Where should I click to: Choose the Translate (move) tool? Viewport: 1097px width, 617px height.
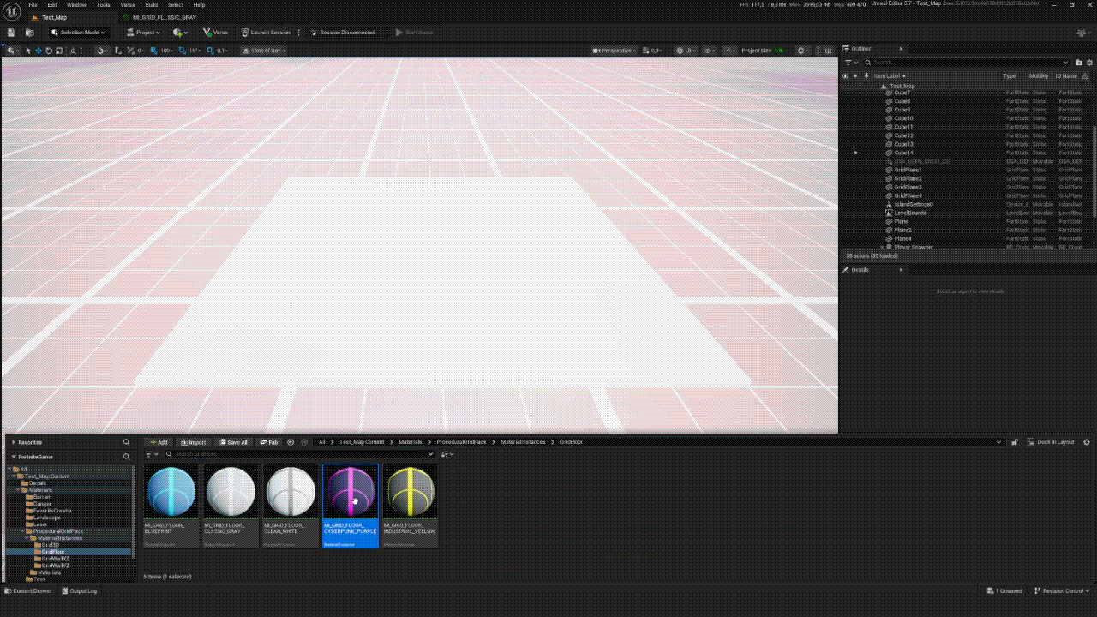pos(39,51)
